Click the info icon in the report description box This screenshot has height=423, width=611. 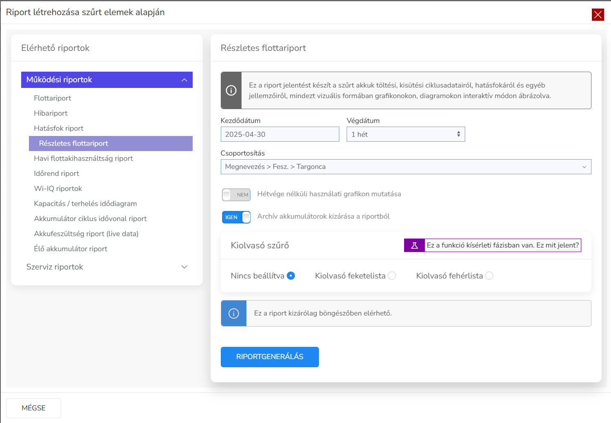(231, 90)
